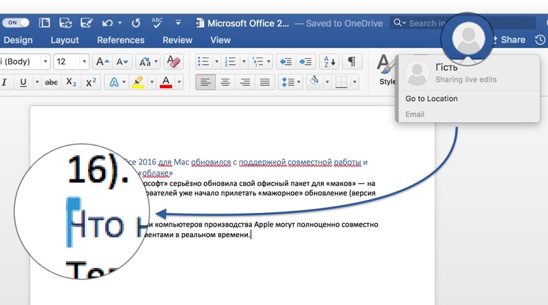Sort text with the A-Z icon
Image resolution: width=548 pixels, height=305 pixels.
329,62
